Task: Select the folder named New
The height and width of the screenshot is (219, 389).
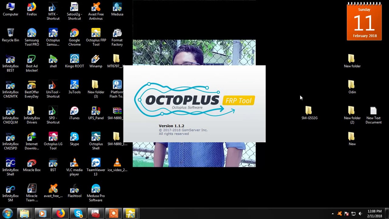Action: click(352, 139)
